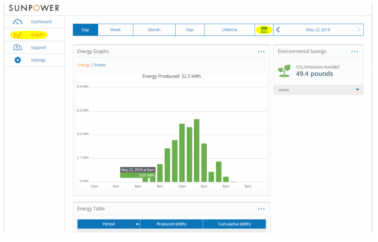The height and width of the screenshot is (242, 378).
Task: Click the Graphs chart icon in sidebar
Action: tap(17, 35)
